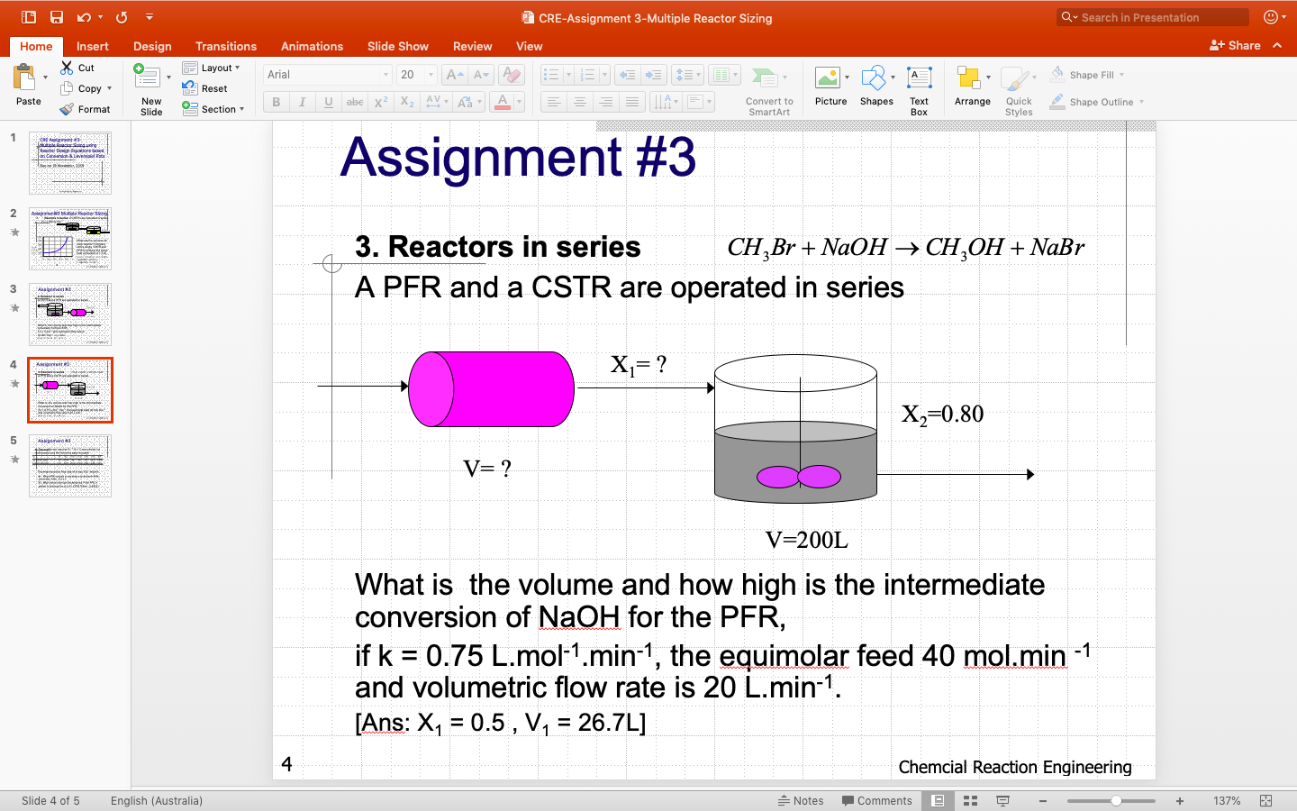Select the Format painter tool
The height and width of the screenshot is (811, 1297).
tap(86, 109)
